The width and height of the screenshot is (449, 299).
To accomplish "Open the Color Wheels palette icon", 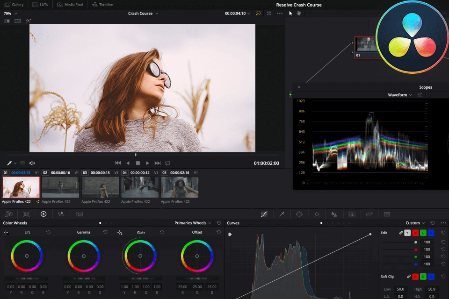I will [43, 214].
